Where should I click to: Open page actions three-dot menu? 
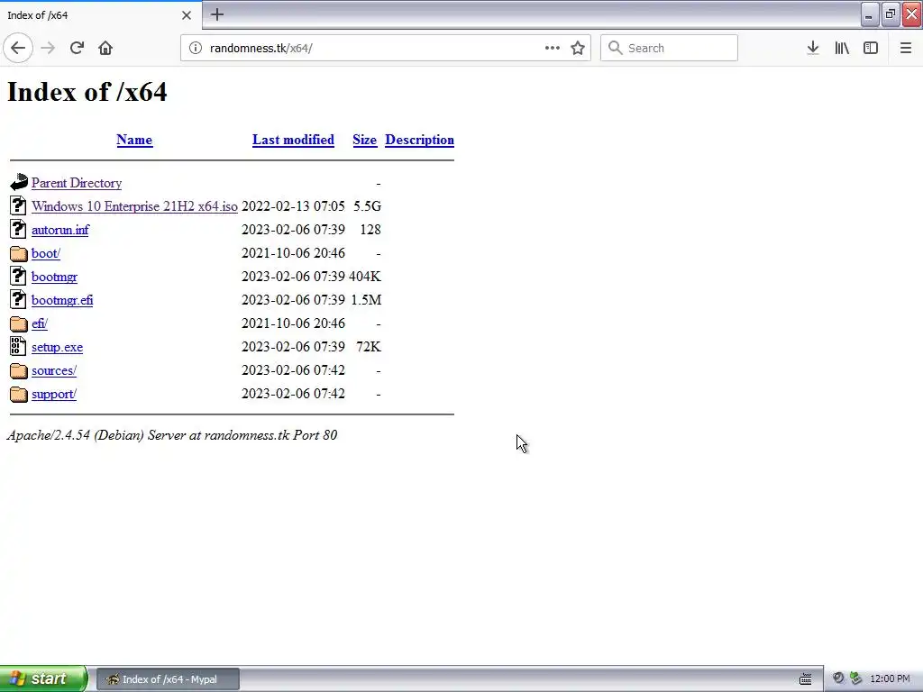pyautogui.click(x=553, y=48)
